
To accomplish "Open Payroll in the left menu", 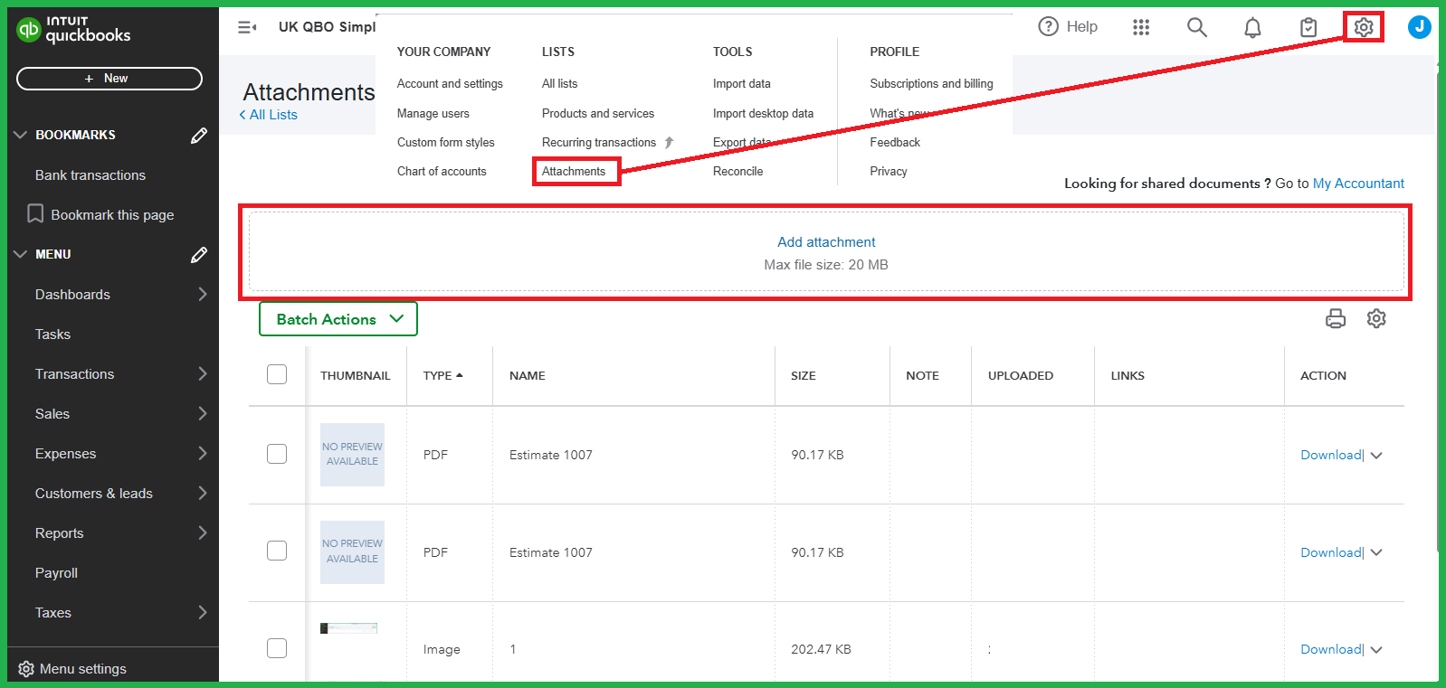I will [56, 573].
